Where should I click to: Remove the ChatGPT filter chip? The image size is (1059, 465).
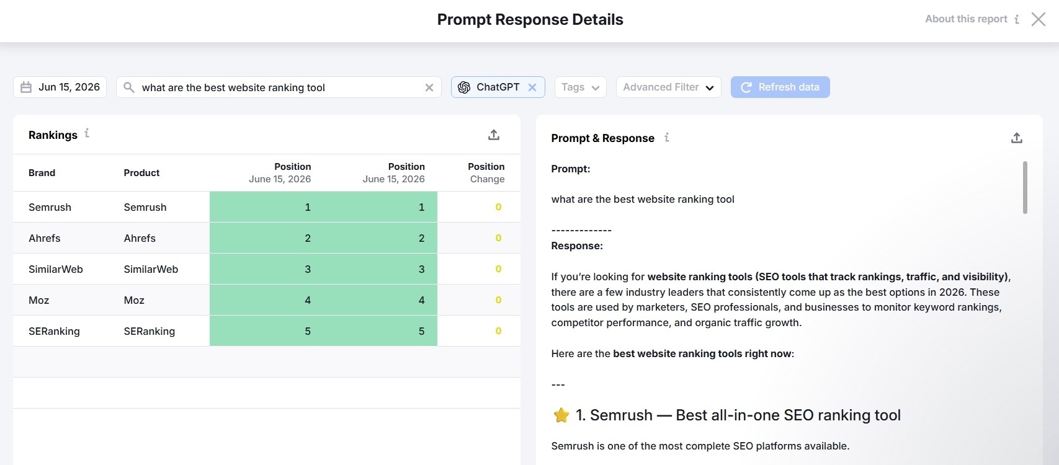[x=532, y=87]
